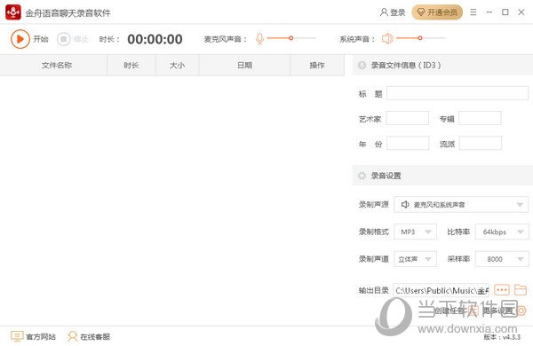Click the 日期 column header
This screenshot has height=346, width=533.
point(244,65)
